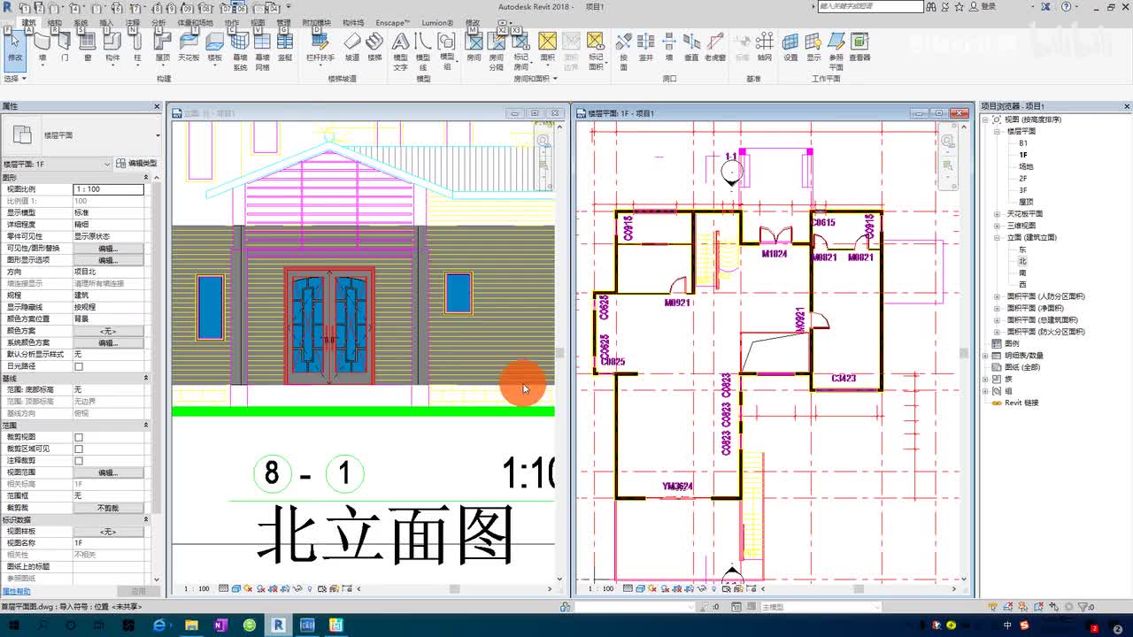Open the 北 elevation view in browser
The image size is (1133, 637).
tap(1022, 261)
